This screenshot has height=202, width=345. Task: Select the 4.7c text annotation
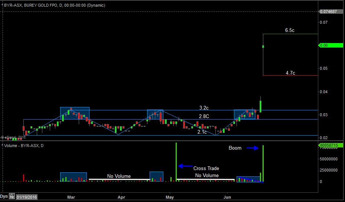pos(290,73)
